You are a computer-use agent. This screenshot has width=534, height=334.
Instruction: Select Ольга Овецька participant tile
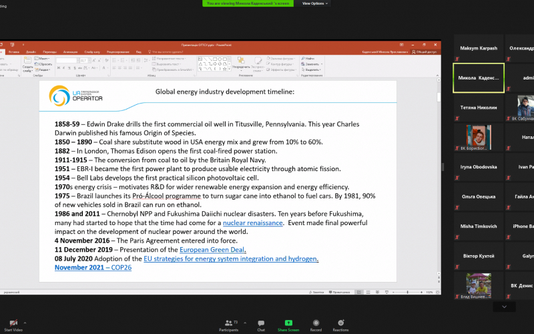479,196
